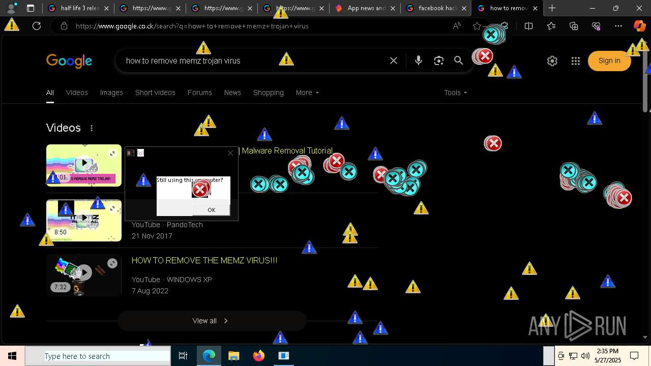Screen dimensions: 651x366
Task: Close the 'facebook hack' tab
Action: [x=463, y=8]
